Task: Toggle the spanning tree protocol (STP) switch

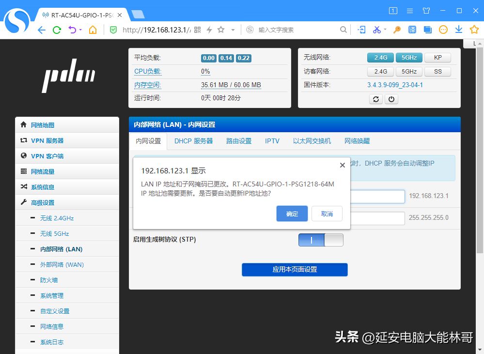Action: (321, 240)
